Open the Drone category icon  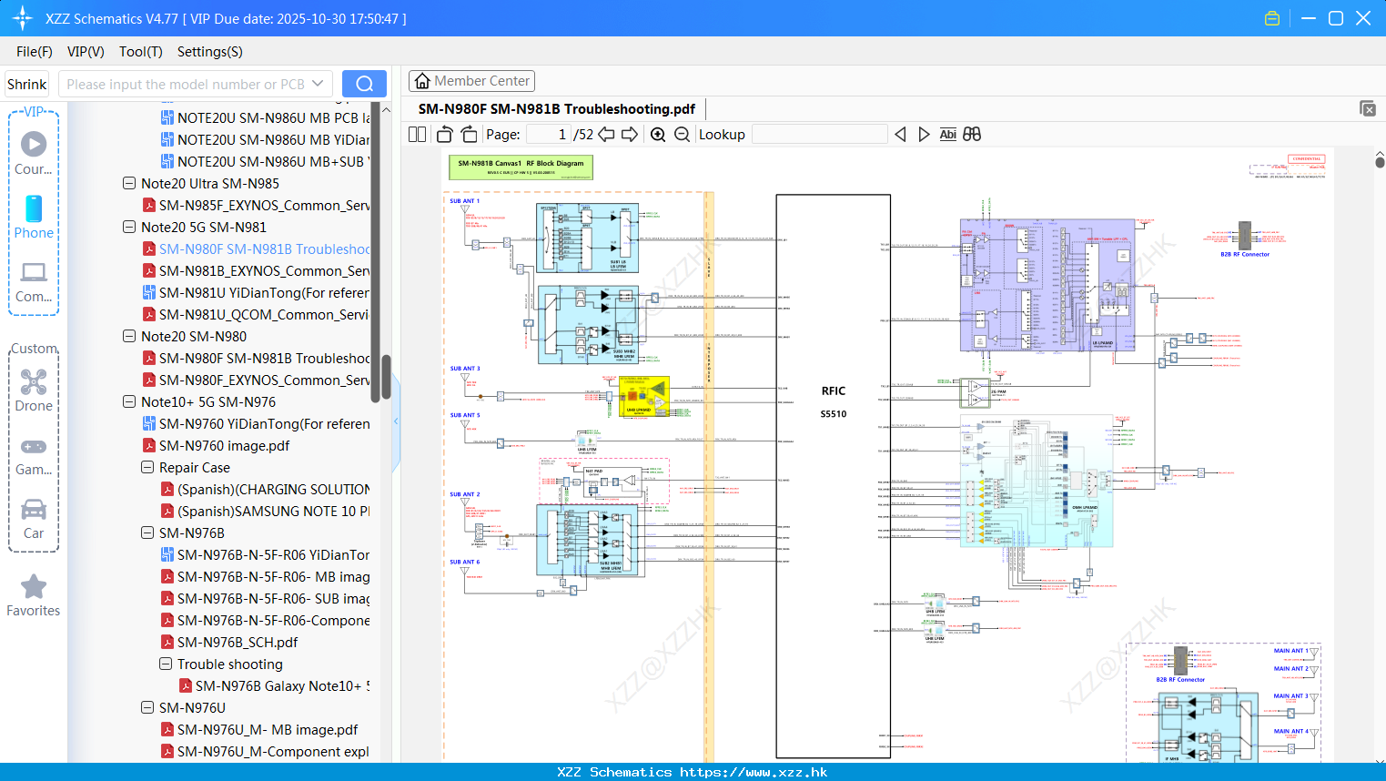click(x=34, y=381)
